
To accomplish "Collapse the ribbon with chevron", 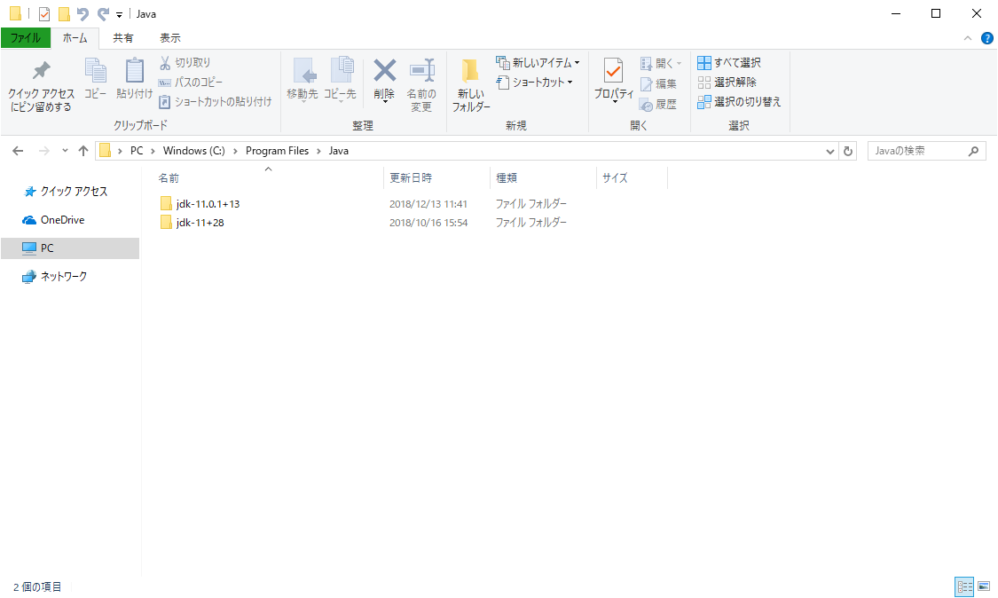I will click(x=968, y=38).
